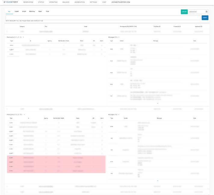Open the calendar picker icon in date field
The height and width of the screenshot is (195, 214).
pos(206,12)
